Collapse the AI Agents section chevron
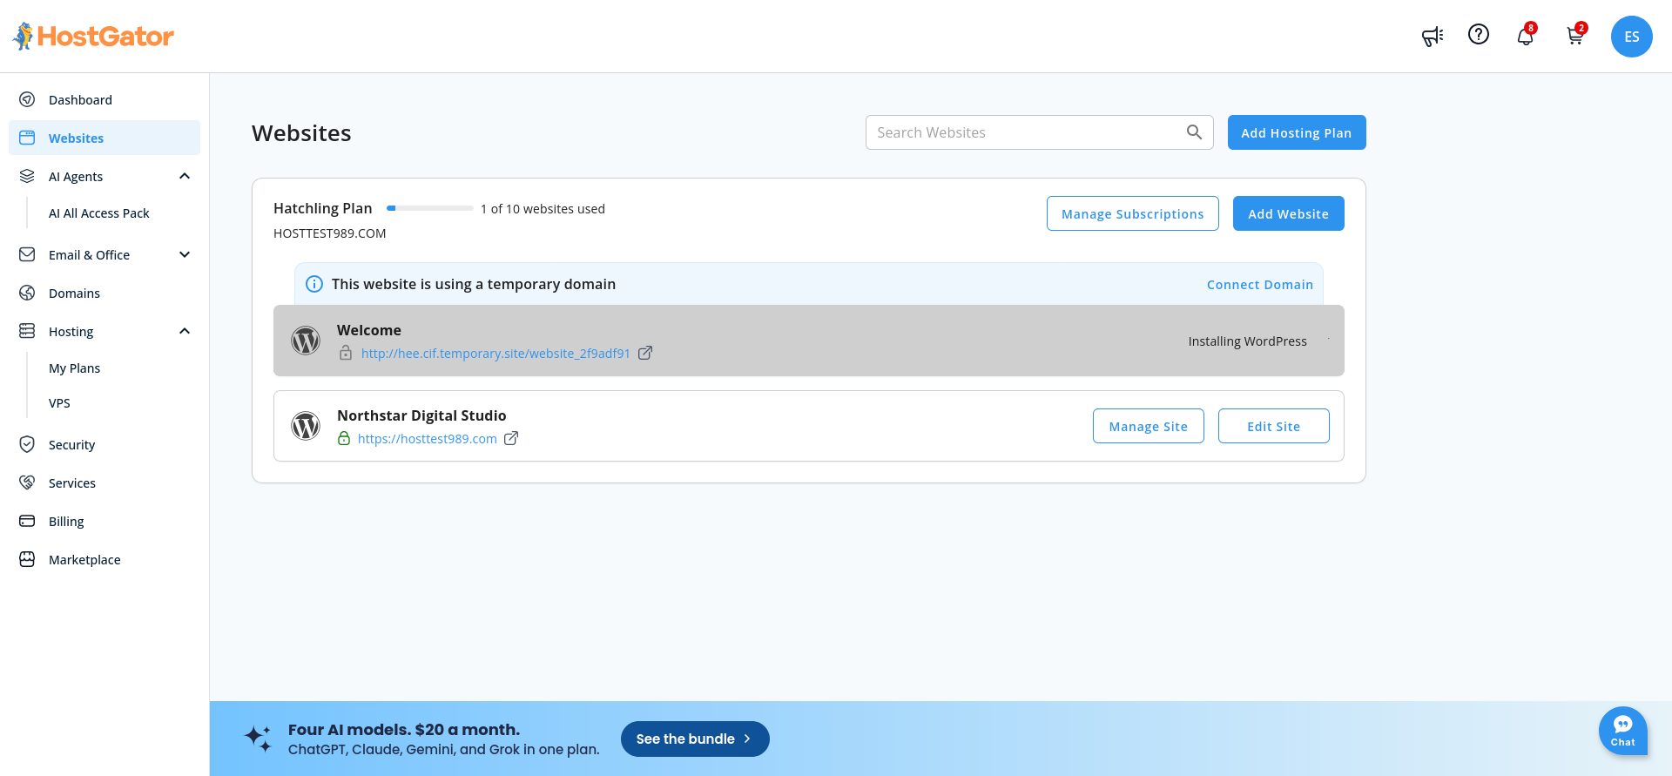 (x=185, y=176)
